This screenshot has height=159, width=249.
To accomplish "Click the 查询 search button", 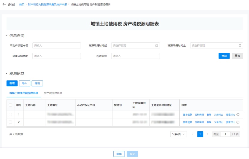I will click(x=224, y=56).
